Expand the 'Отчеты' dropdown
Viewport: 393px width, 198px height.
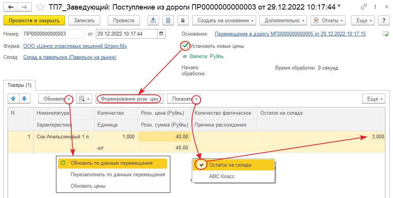328,20
